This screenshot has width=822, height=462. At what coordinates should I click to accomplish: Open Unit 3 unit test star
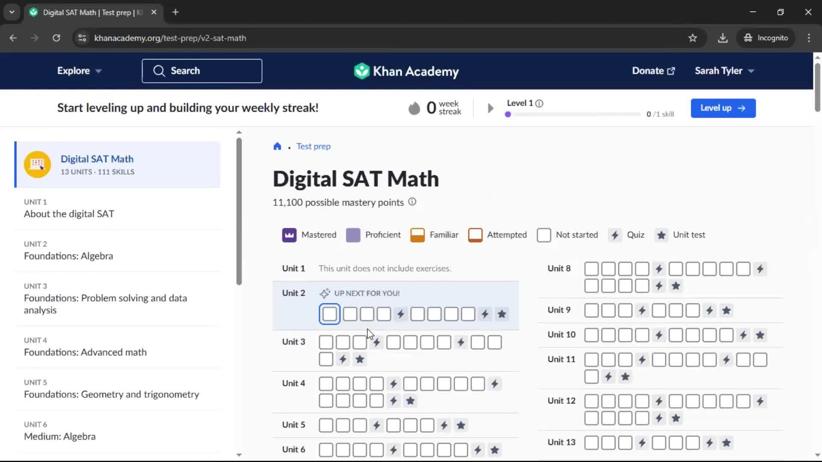(x=360, y=359)
